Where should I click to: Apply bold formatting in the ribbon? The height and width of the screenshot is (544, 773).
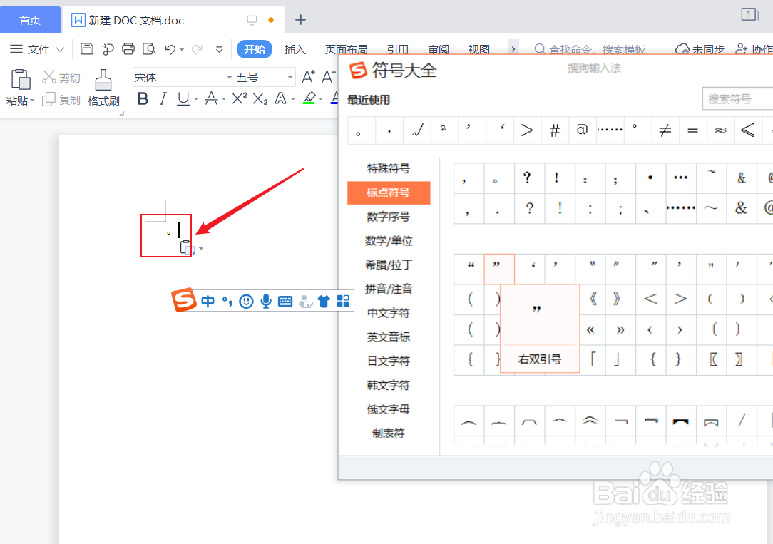click(142, 99)
